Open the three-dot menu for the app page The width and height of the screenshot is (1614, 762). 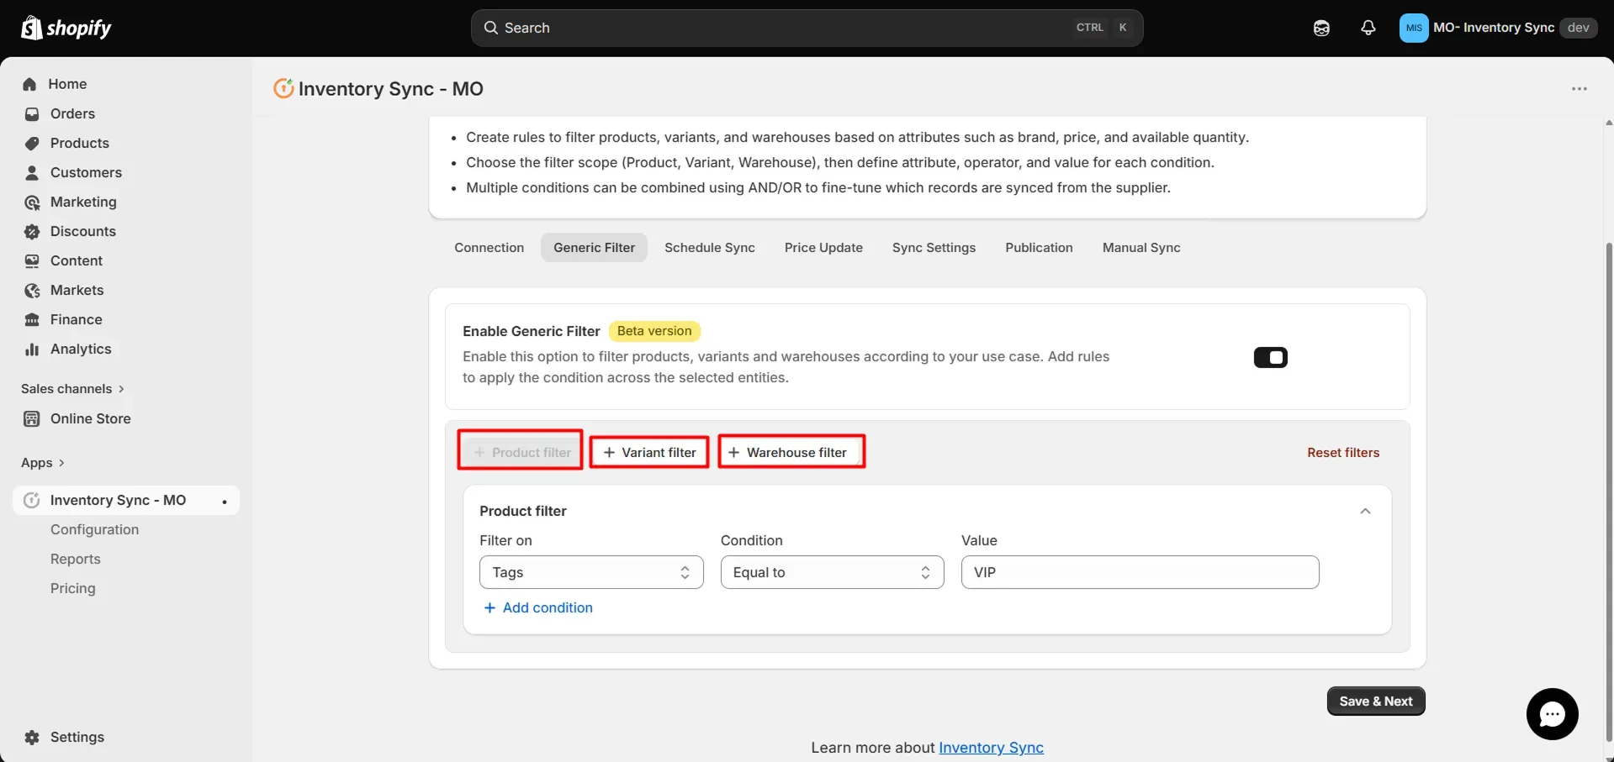(x=1580, y=88)
